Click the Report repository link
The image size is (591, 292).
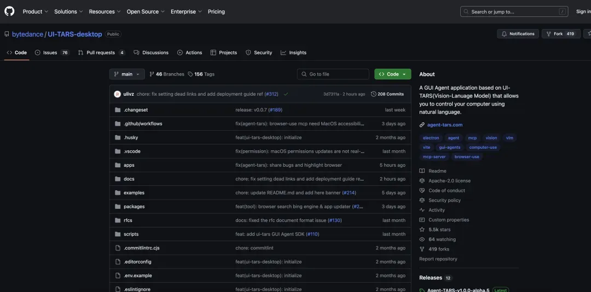pyautogui.click(x=438, y=259)
